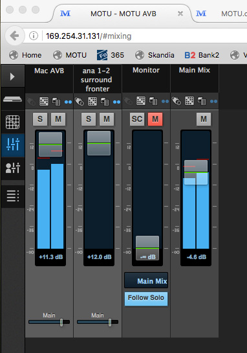Toggle the Follow Solo button
The height and width of the screenshot is (353, 247).
pyautogui.click(x=146, y=299)
